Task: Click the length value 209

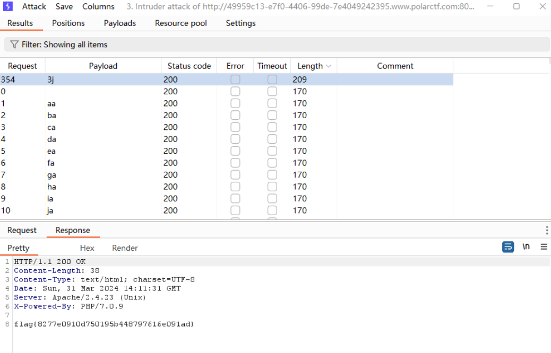Action: coord(299,80)
